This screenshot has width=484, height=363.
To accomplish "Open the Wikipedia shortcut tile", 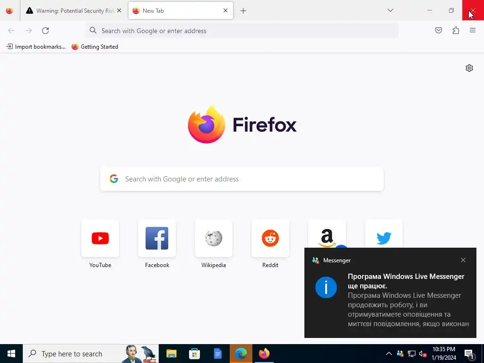I will 214,238.
